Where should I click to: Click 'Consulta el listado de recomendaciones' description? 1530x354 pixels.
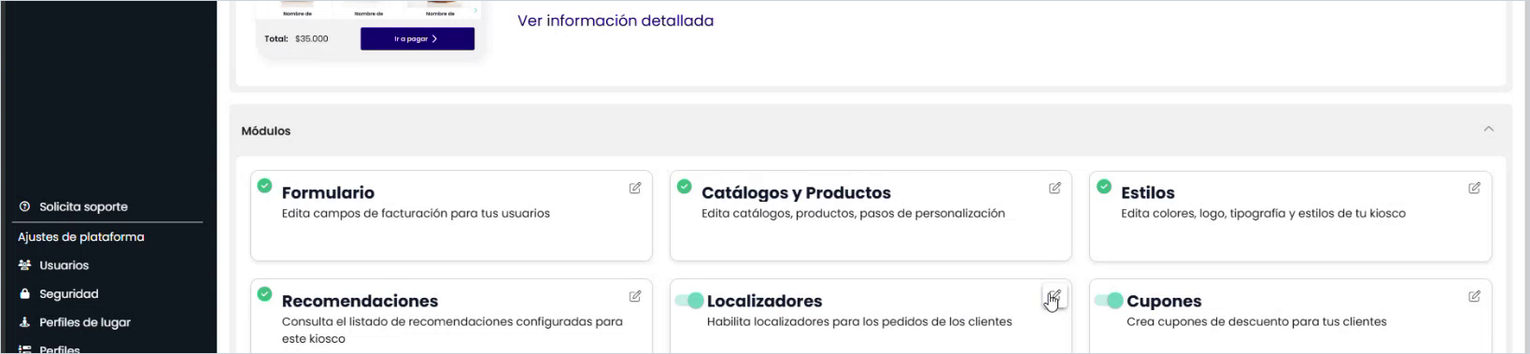(452, 330)
